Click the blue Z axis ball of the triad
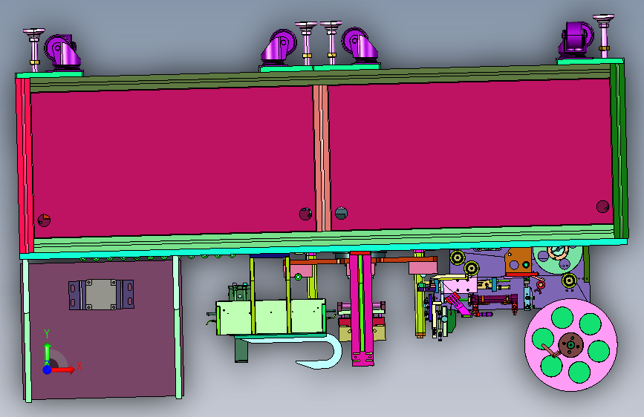Screen dimensions: 644x417 tap(48, 370)
